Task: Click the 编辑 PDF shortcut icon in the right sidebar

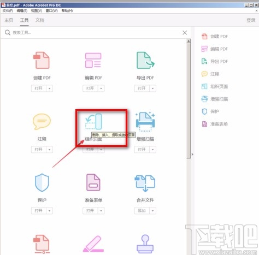Action: (204, 49)
